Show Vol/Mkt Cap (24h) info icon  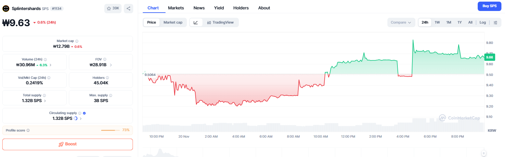49,78
